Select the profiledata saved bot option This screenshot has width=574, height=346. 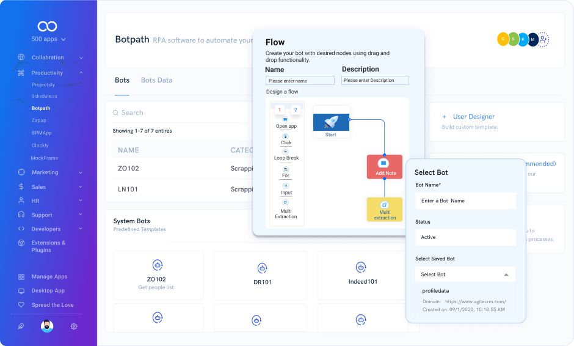pyautogui.click(x=435, y=290)
